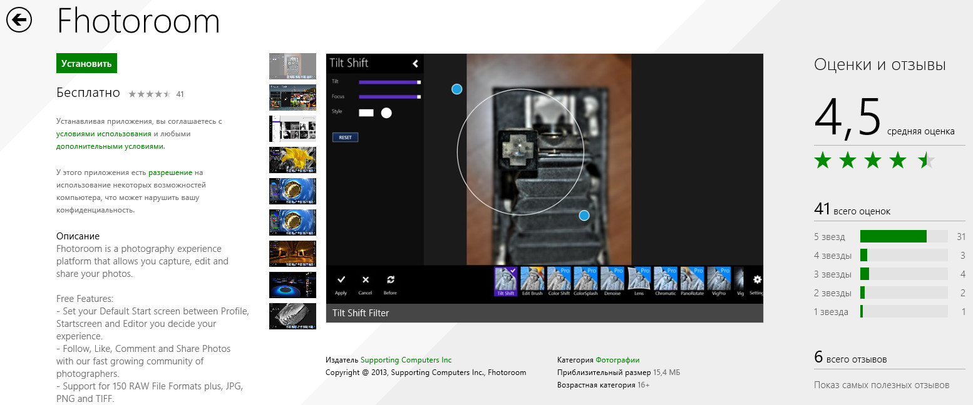Collapse the Tilt Shift panel chevron
Viewport: 973px width, 405px height.
pyautogui.click(x=414, y=63)
